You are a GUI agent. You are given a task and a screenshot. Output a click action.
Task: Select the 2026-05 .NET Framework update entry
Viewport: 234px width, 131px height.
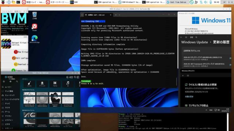pos(207,65)
